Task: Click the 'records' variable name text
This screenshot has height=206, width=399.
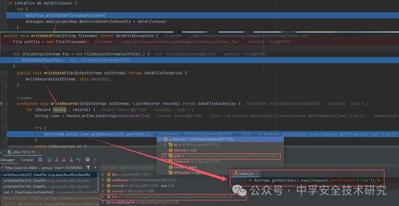Action: pyautogui.click(x=118, y=186)
